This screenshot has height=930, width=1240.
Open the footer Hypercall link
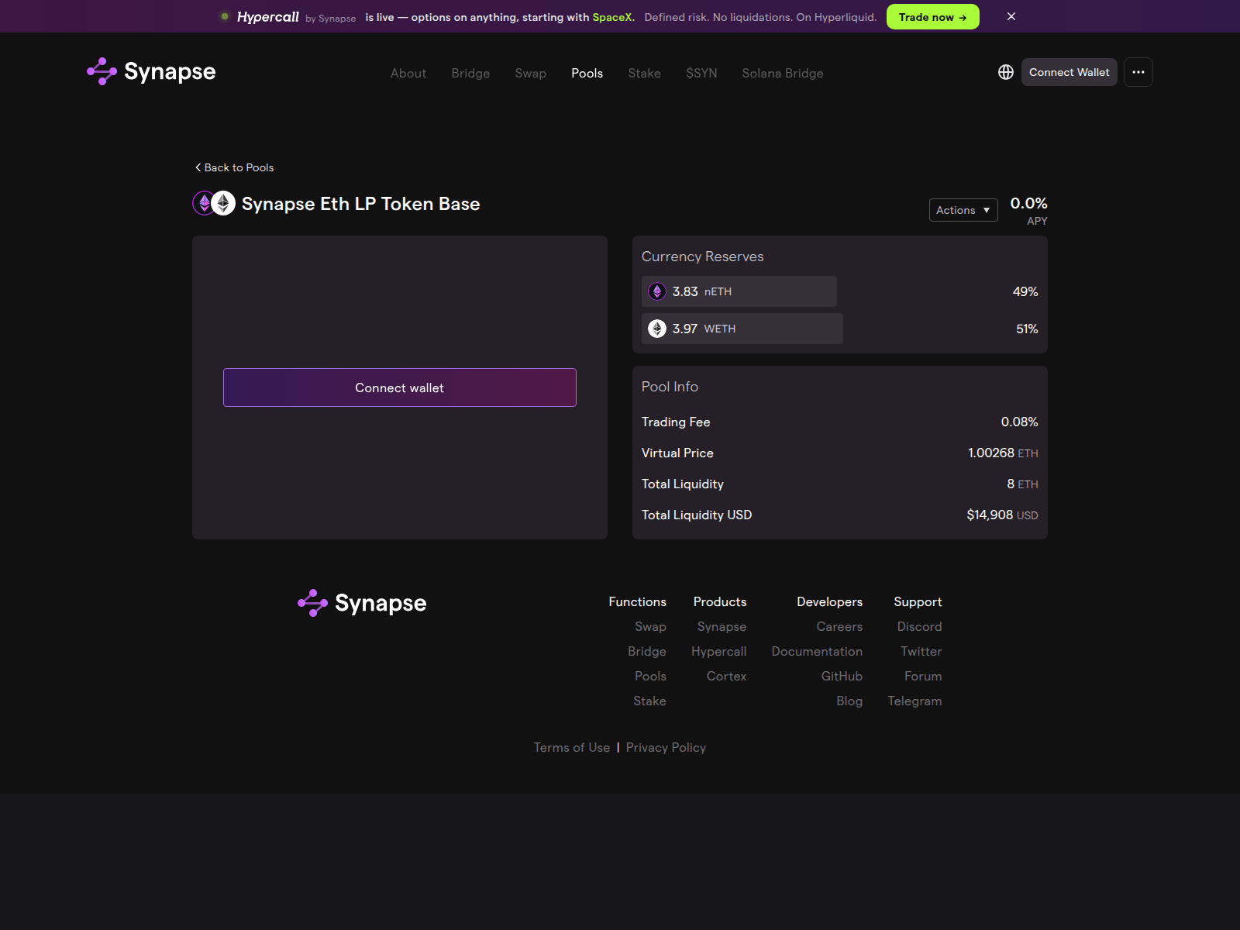point(719,651)
